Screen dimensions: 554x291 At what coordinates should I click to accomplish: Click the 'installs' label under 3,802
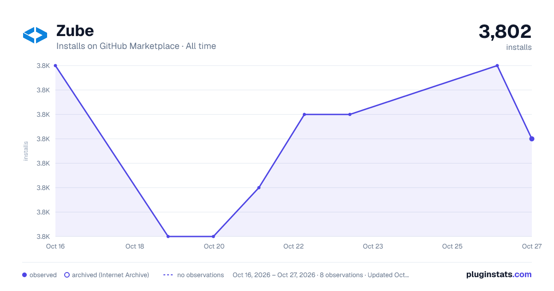(519, 48)
